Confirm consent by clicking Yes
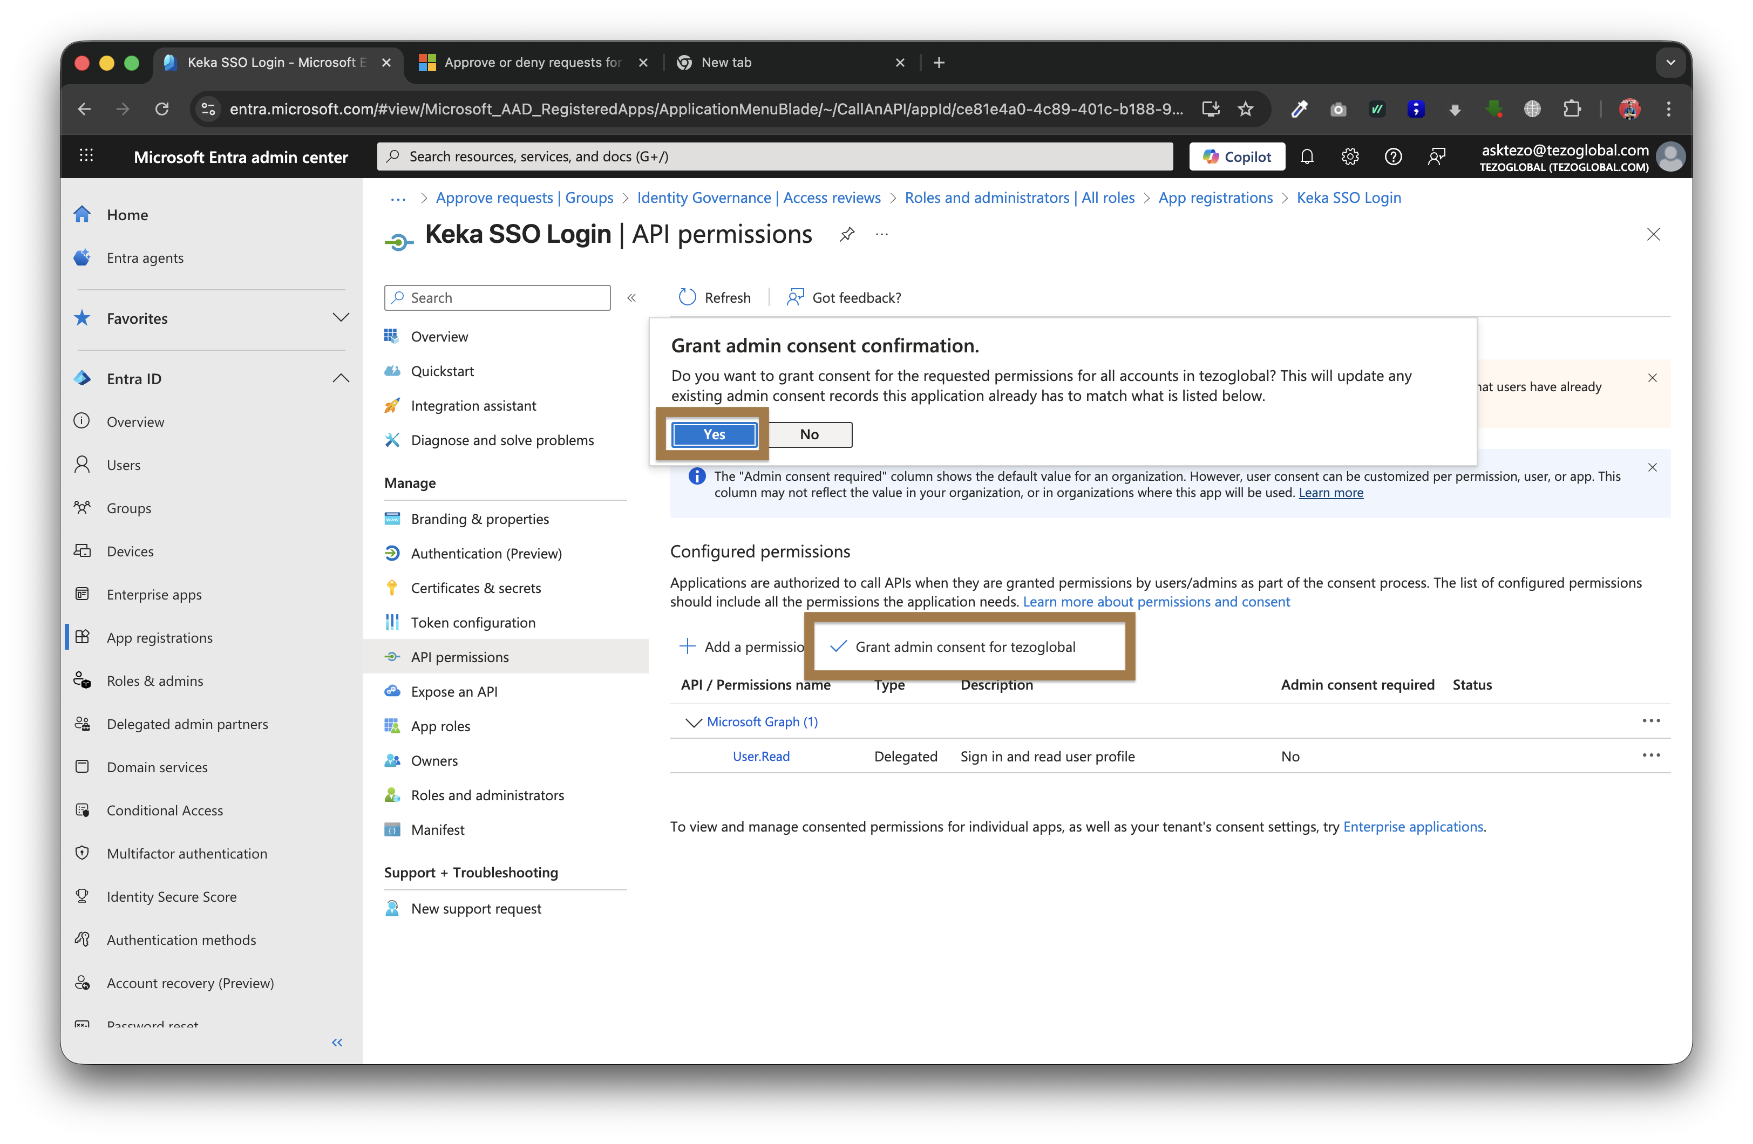 [x=713, y=434]
